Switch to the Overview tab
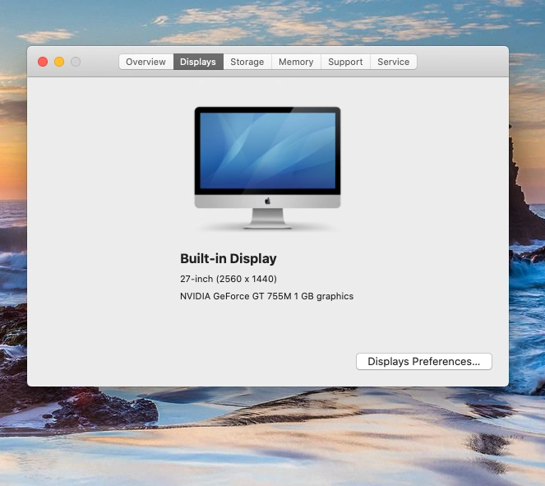 (146, 62)
